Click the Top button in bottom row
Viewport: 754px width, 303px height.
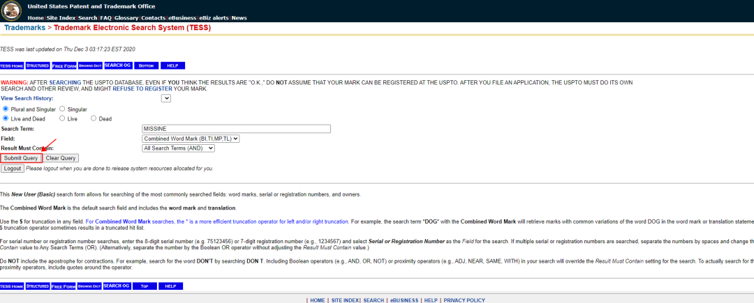coord(145,286)
